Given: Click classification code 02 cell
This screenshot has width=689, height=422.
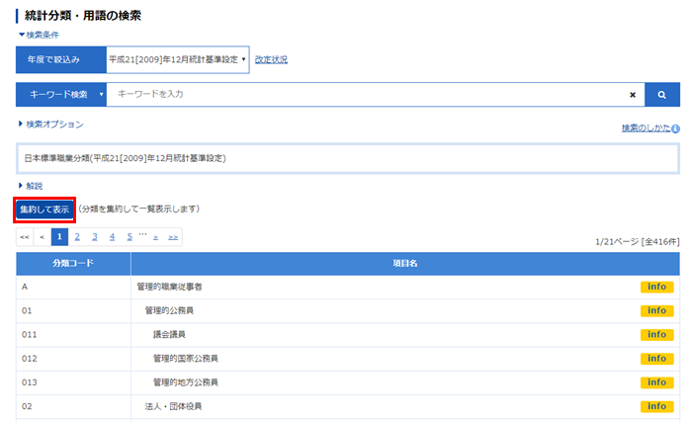Looking at the screenshot, I should 73,406.
